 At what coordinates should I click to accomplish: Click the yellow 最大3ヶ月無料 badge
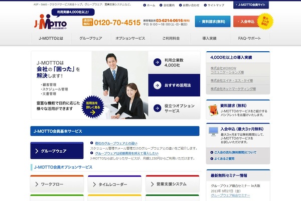coord(265,21)
